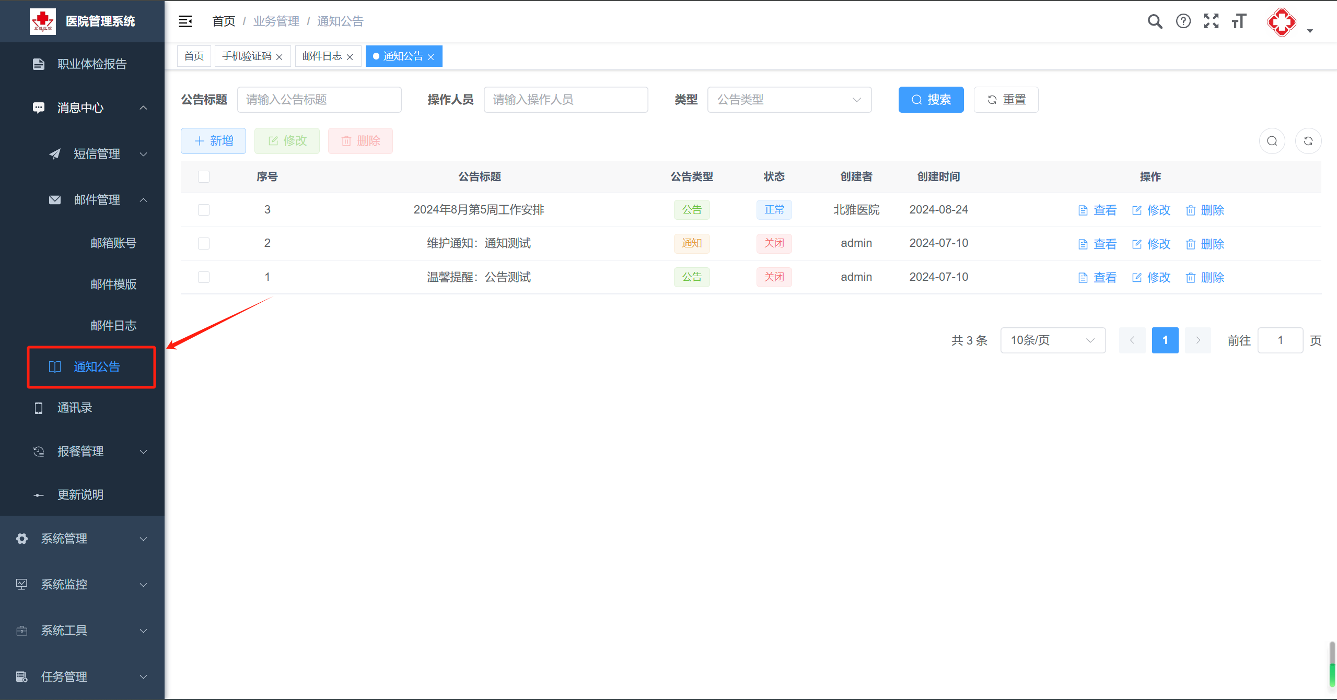Toggle fullscreen mode icon

1211,21
